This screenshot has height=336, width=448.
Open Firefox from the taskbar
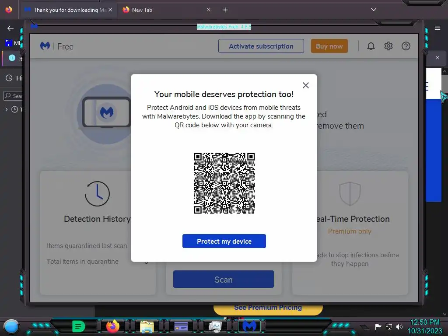[112, 326]
